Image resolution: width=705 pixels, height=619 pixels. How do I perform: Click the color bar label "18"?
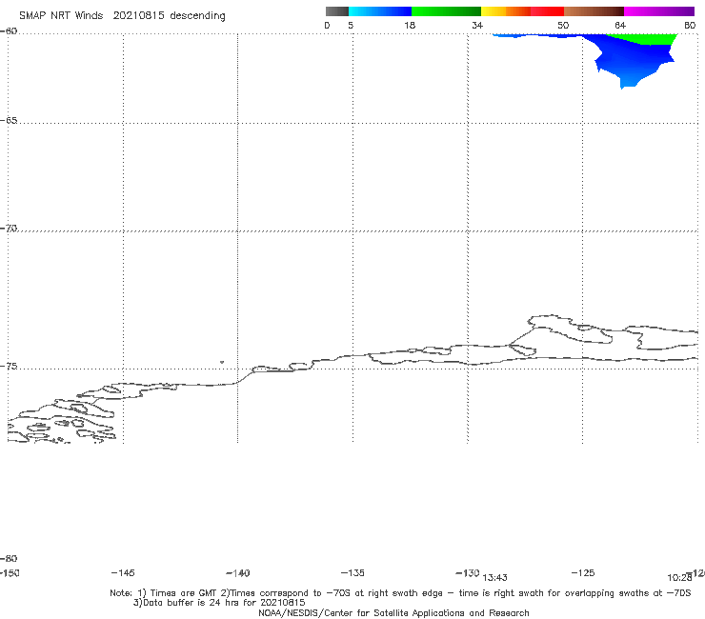point(410,25)
